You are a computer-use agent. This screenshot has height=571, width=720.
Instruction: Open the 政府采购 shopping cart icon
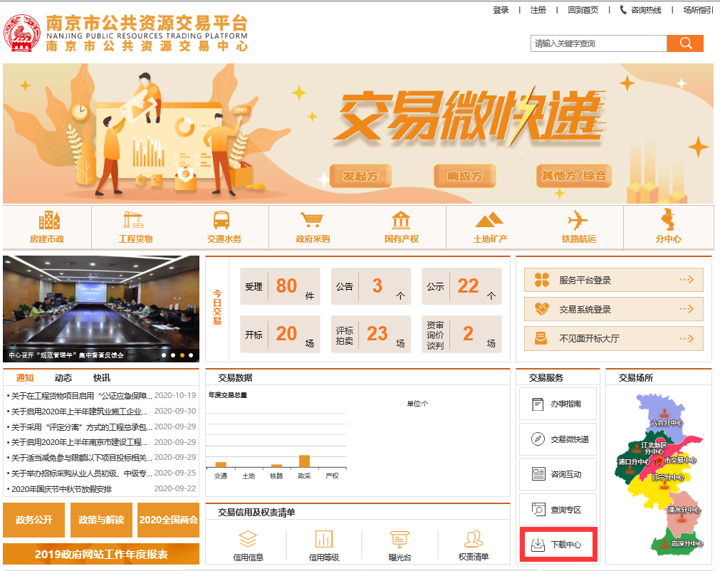coord(312,220)
